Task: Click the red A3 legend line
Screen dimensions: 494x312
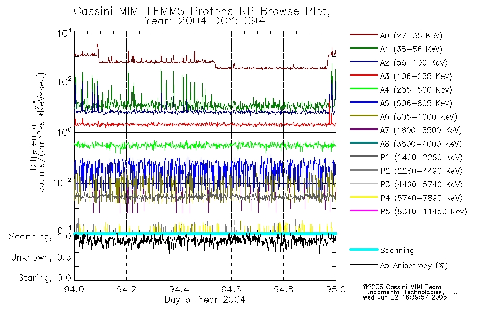Action: coord(364,75)
